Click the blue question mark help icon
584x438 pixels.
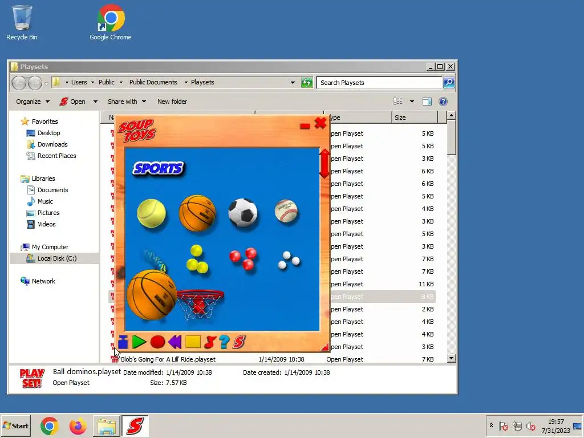(224, 342)
